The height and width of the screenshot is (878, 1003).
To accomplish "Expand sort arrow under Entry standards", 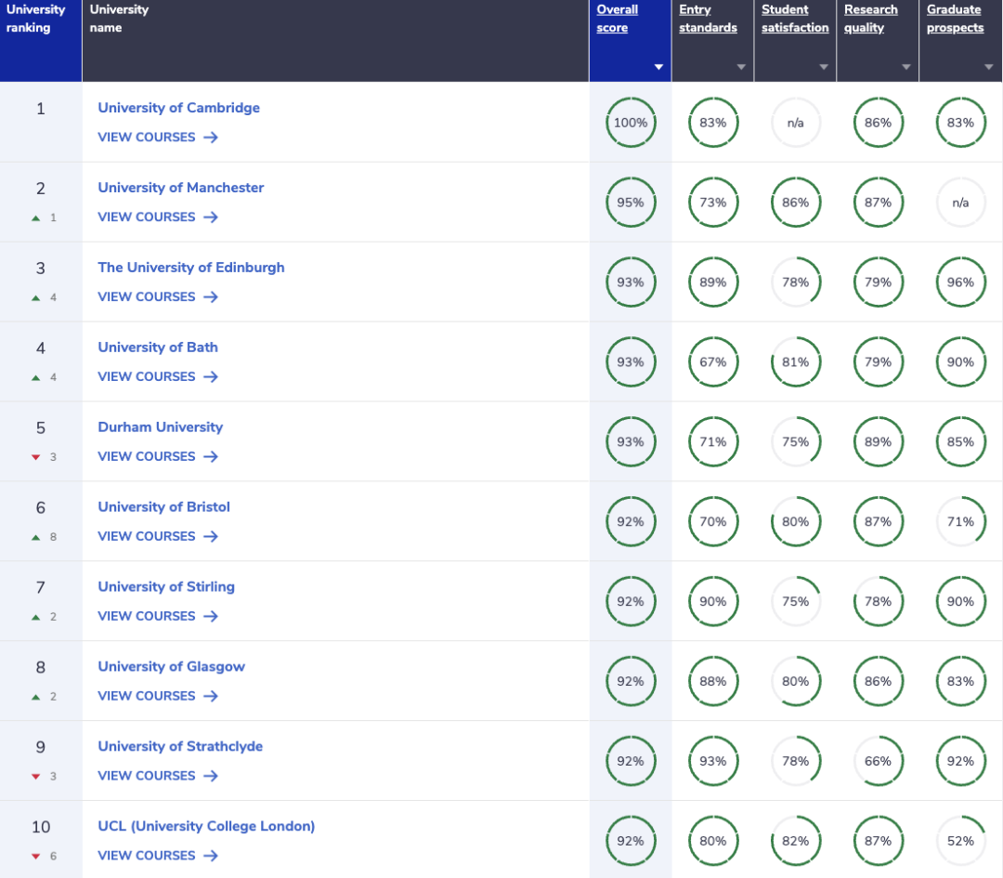I will pos(741,67).
